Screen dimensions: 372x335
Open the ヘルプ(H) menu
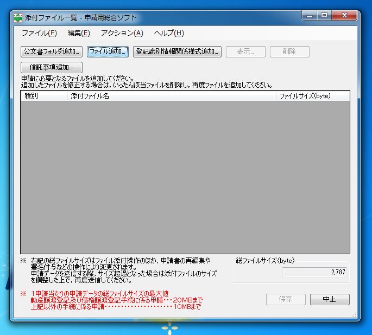(x=169, y=33)
